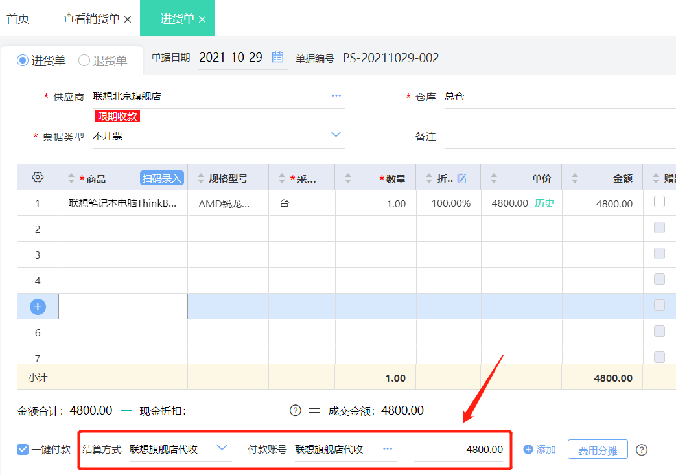Click help icon next to 现金折扣
Image resolution: width=676 pixels, height=475 pixels.
[x=296, y=410]
